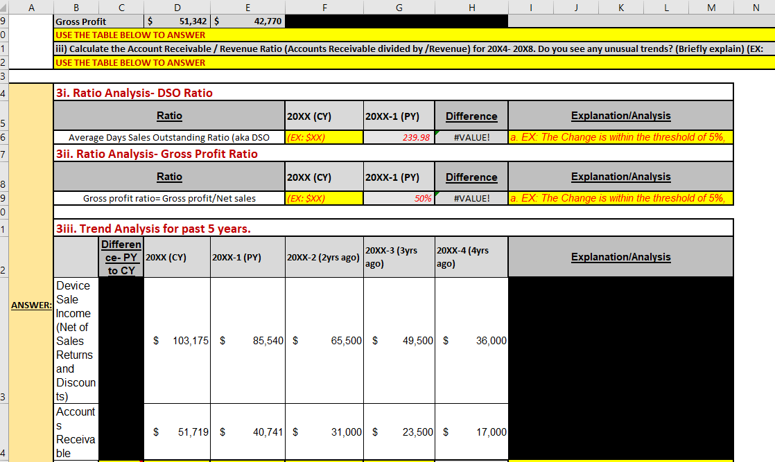Viewport: 775px width, 462px height.
Task: Click the question iii) Account Receivable / Revenue Ratio cell
Action: [x=415, y=49]
